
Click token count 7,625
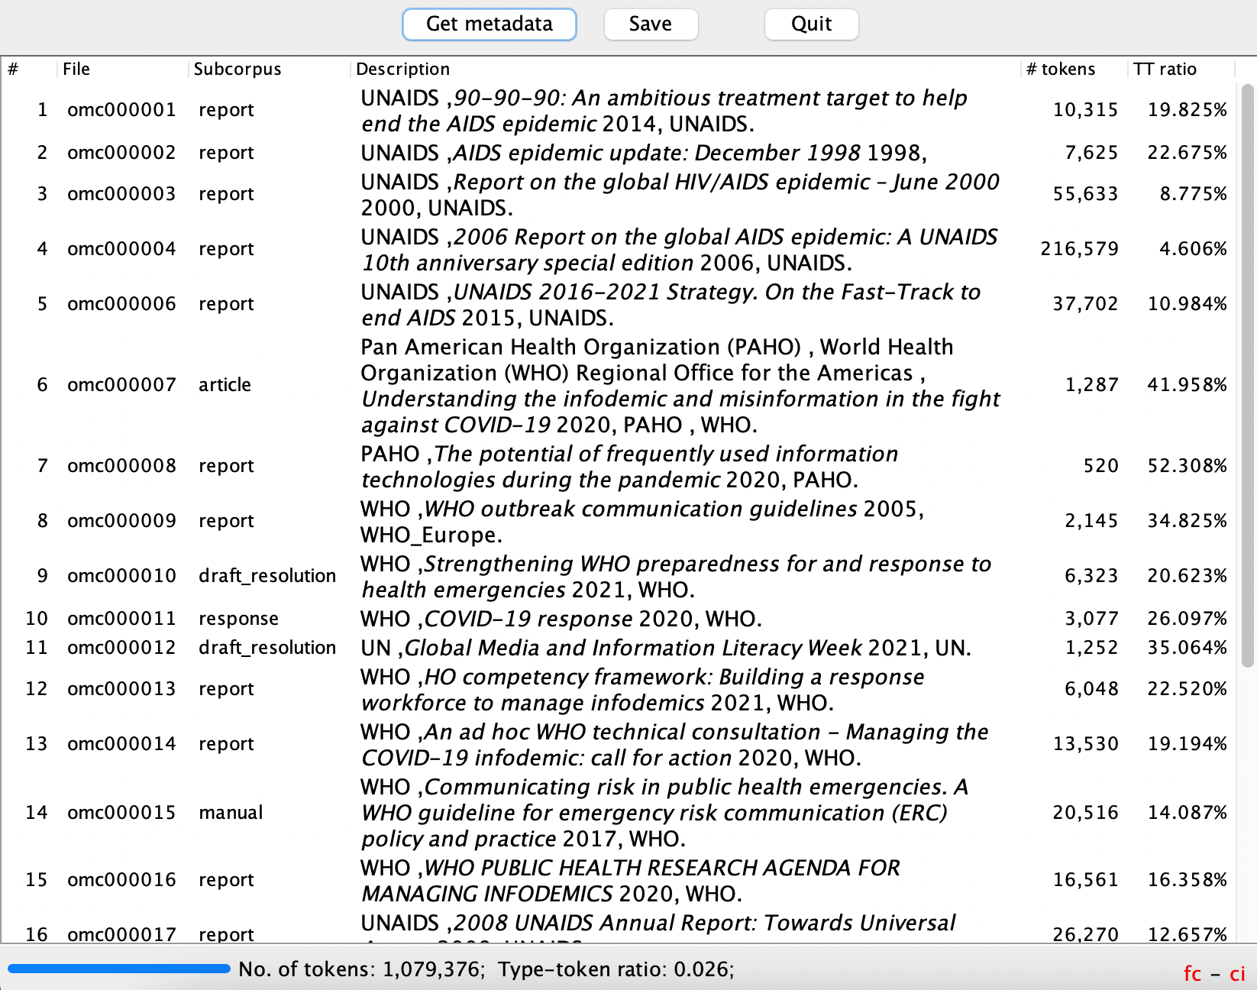click(1091, 153)
